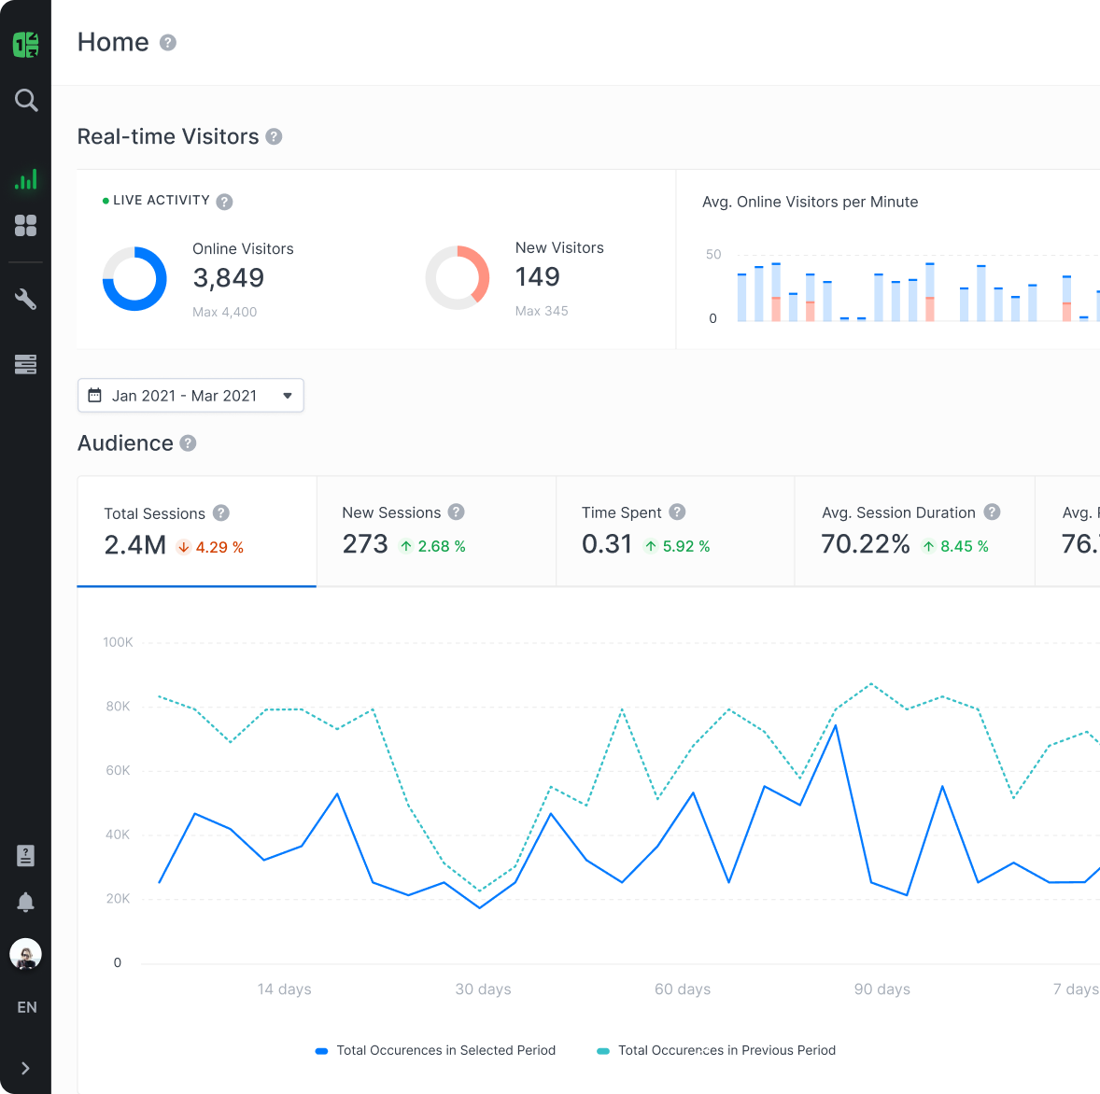This screenshot has width=1100, height=1094.
Task: Expand the sidebar with the chevron arrow
Action: 26,1068
